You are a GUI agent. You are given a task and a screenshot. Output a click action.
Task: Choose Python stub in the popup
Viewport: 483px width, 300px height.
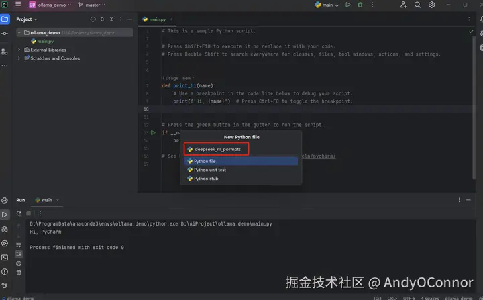point(241,179)
